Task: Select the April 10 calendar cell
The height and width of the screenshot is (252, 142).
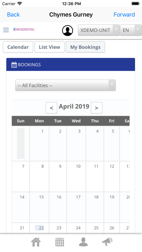Action: click(76, 176)
